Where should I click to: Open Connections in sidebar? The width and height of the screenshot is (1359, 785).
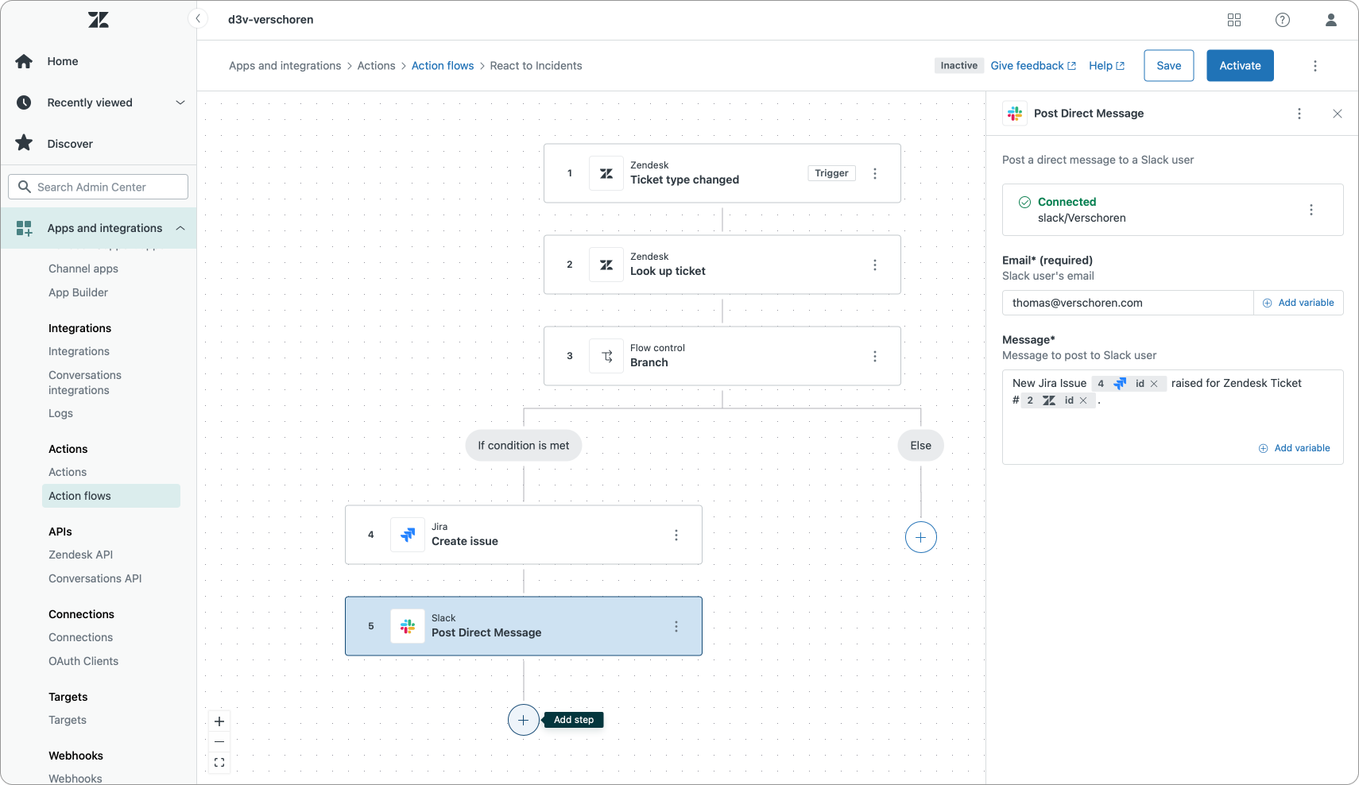coord(80,637)
